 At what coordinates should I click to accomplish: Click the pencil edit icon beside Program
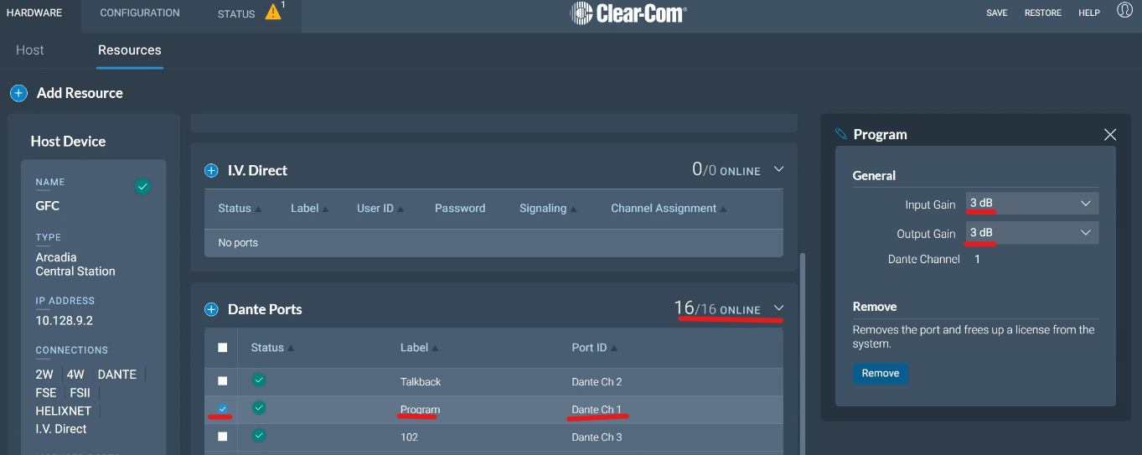(x=841, y=134)
